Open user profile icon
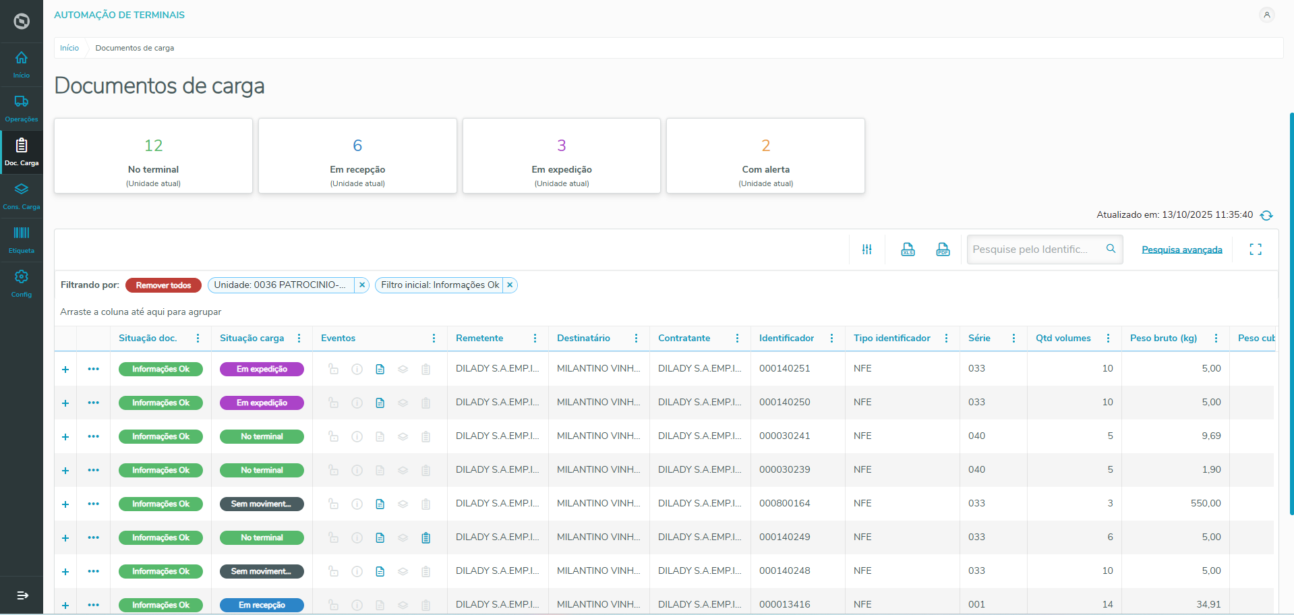1294x615 pixels. tap(1266, 15)
